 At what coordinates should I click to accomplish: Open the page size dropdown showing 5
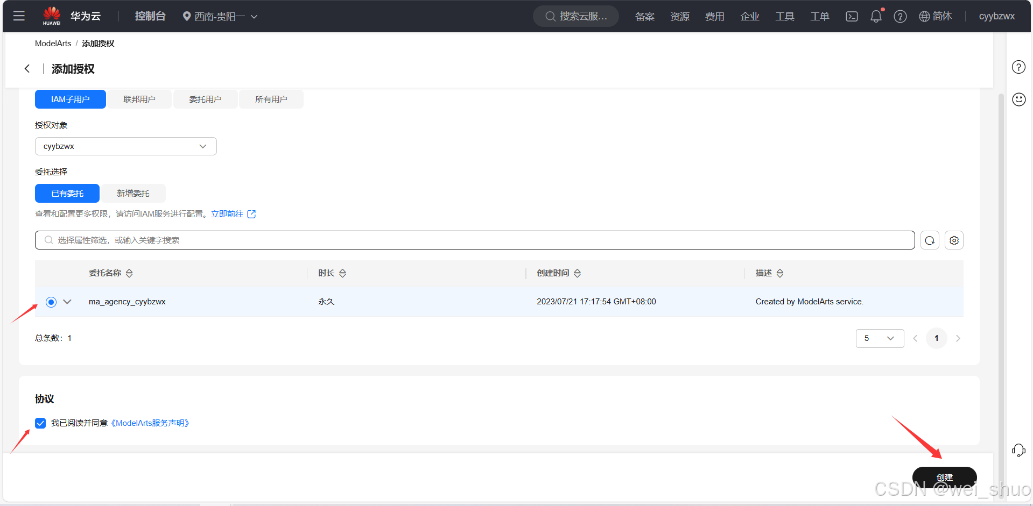coord(880,338)
